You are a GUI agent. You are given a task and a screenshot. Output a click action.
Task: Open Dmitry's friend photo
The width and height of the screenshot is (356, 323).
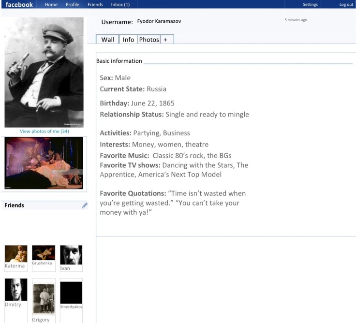(16, 290)
